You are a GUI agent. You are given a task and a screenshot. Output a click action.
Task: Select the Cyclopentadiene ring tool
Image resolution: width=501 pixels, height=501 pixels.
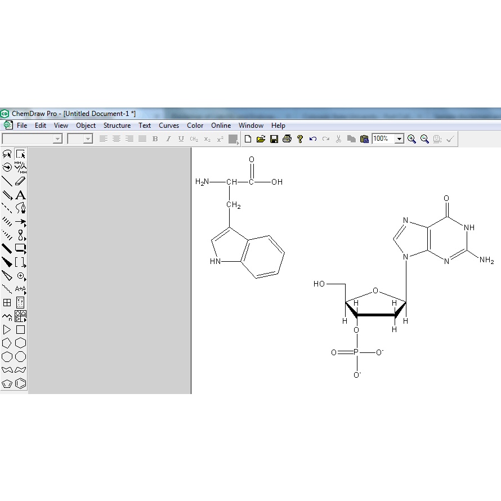pyautogui.click(x=7, y=383)
